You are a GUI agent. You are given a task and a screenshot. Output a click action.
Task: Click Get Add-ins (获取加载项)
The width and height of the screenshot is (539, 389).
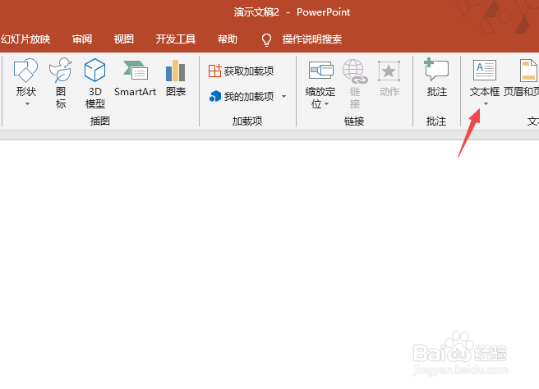point(241,71)
